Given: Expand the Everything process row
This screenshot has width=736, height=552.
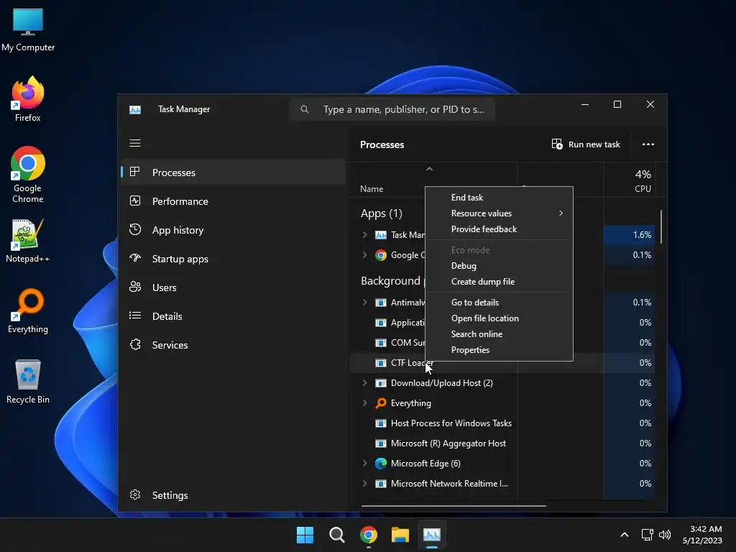Looking at the screenshot, I should (x=364, y=403).
